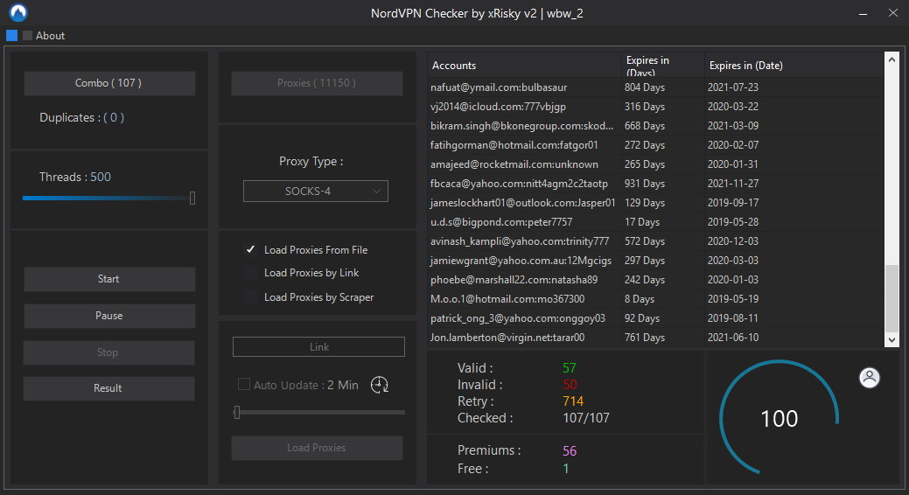Open the About menu
The image size is (909, 495).
51,36
